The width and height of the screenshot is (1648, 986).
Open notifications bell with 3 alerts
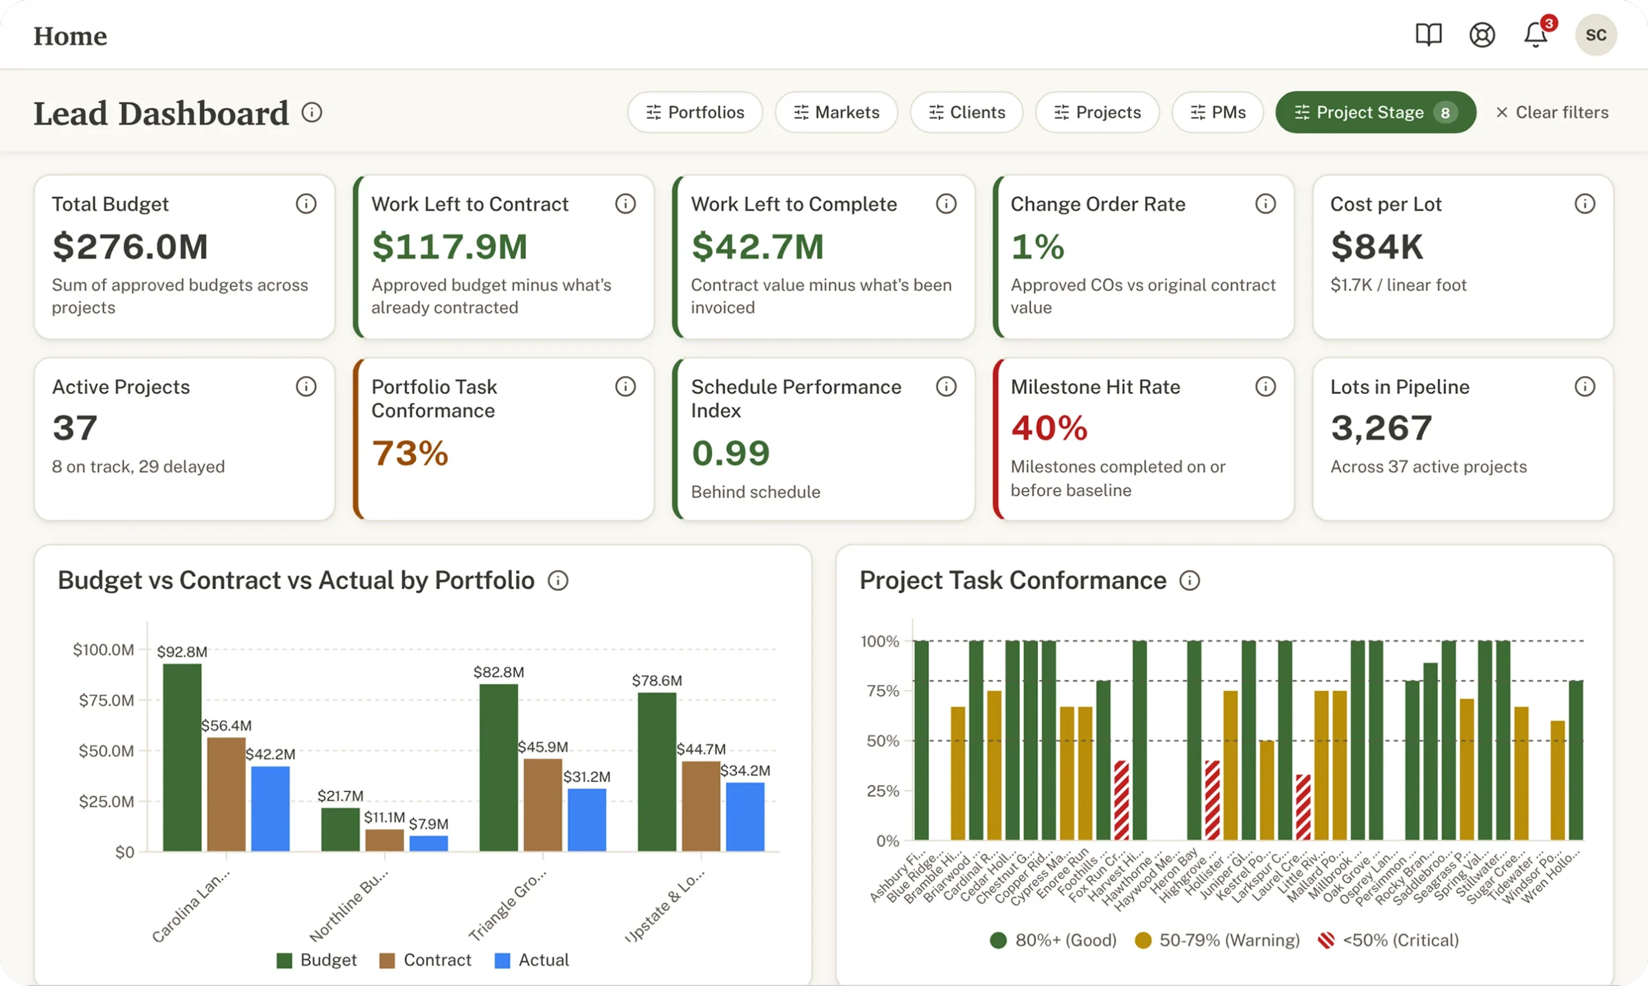coord(1536,35)
